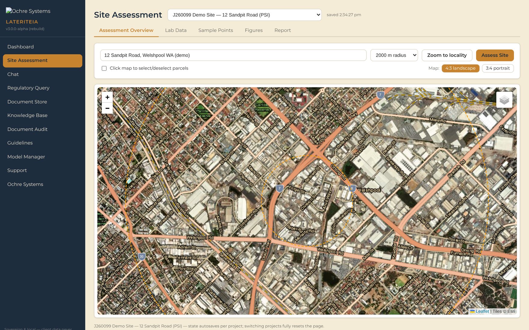Open Document Audit in the sidebar
Viewport: 529px width, 330px height.
point(42,129)
